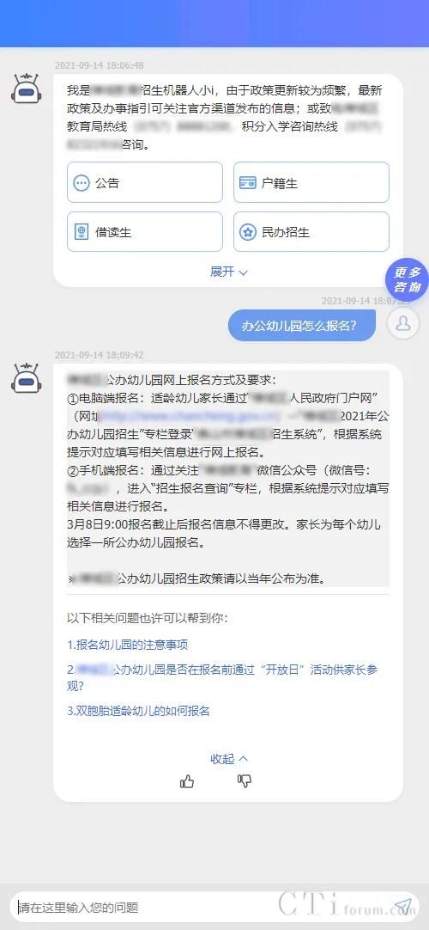Open the 开放日 related question link
Viewport: 429px width, 930px height.
(x=222, y=678)
